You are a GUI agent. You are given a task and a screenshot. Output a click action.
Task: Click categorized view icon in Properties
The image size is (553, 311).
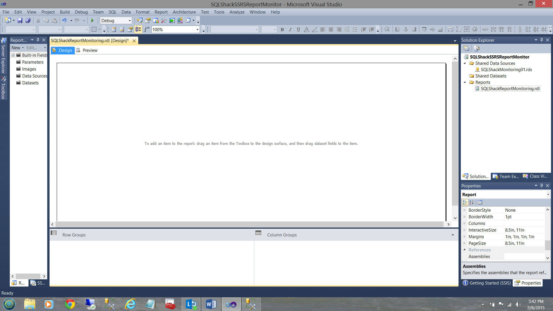point(465,202)
